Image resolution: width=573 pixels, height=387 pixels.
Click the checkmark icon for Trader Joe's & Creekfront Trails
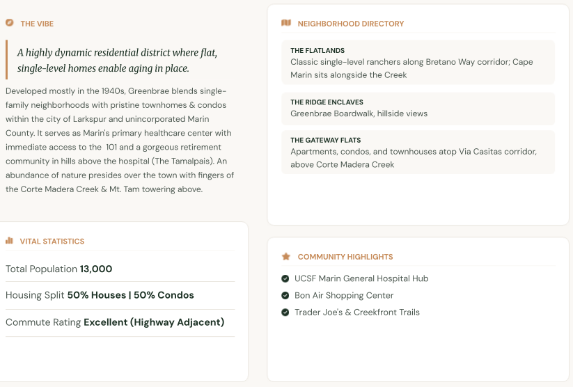click(285, 313)
